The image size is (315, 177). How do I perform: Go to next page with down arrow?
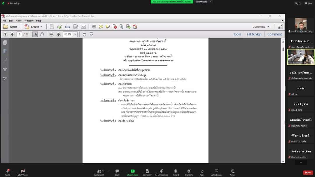click(12, 34)
